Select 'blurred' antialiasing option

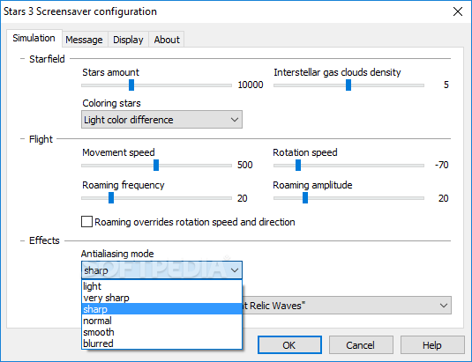(x=161, y=344)
